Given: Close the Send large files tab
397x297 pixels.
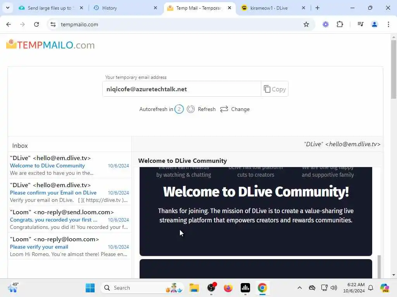Looking at the screenshot, I should tap(81, 8).
